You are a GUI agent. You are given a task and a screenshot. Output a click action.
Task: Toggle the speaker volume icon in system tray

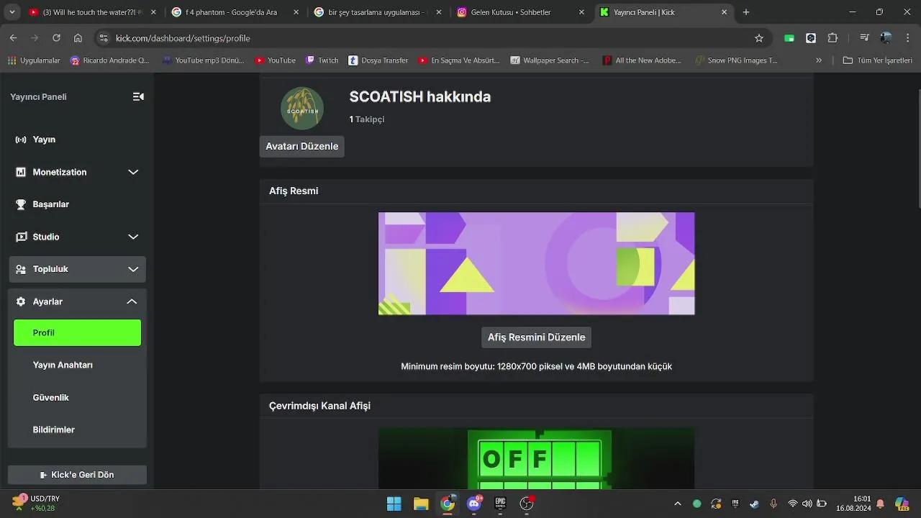[807, 504]
